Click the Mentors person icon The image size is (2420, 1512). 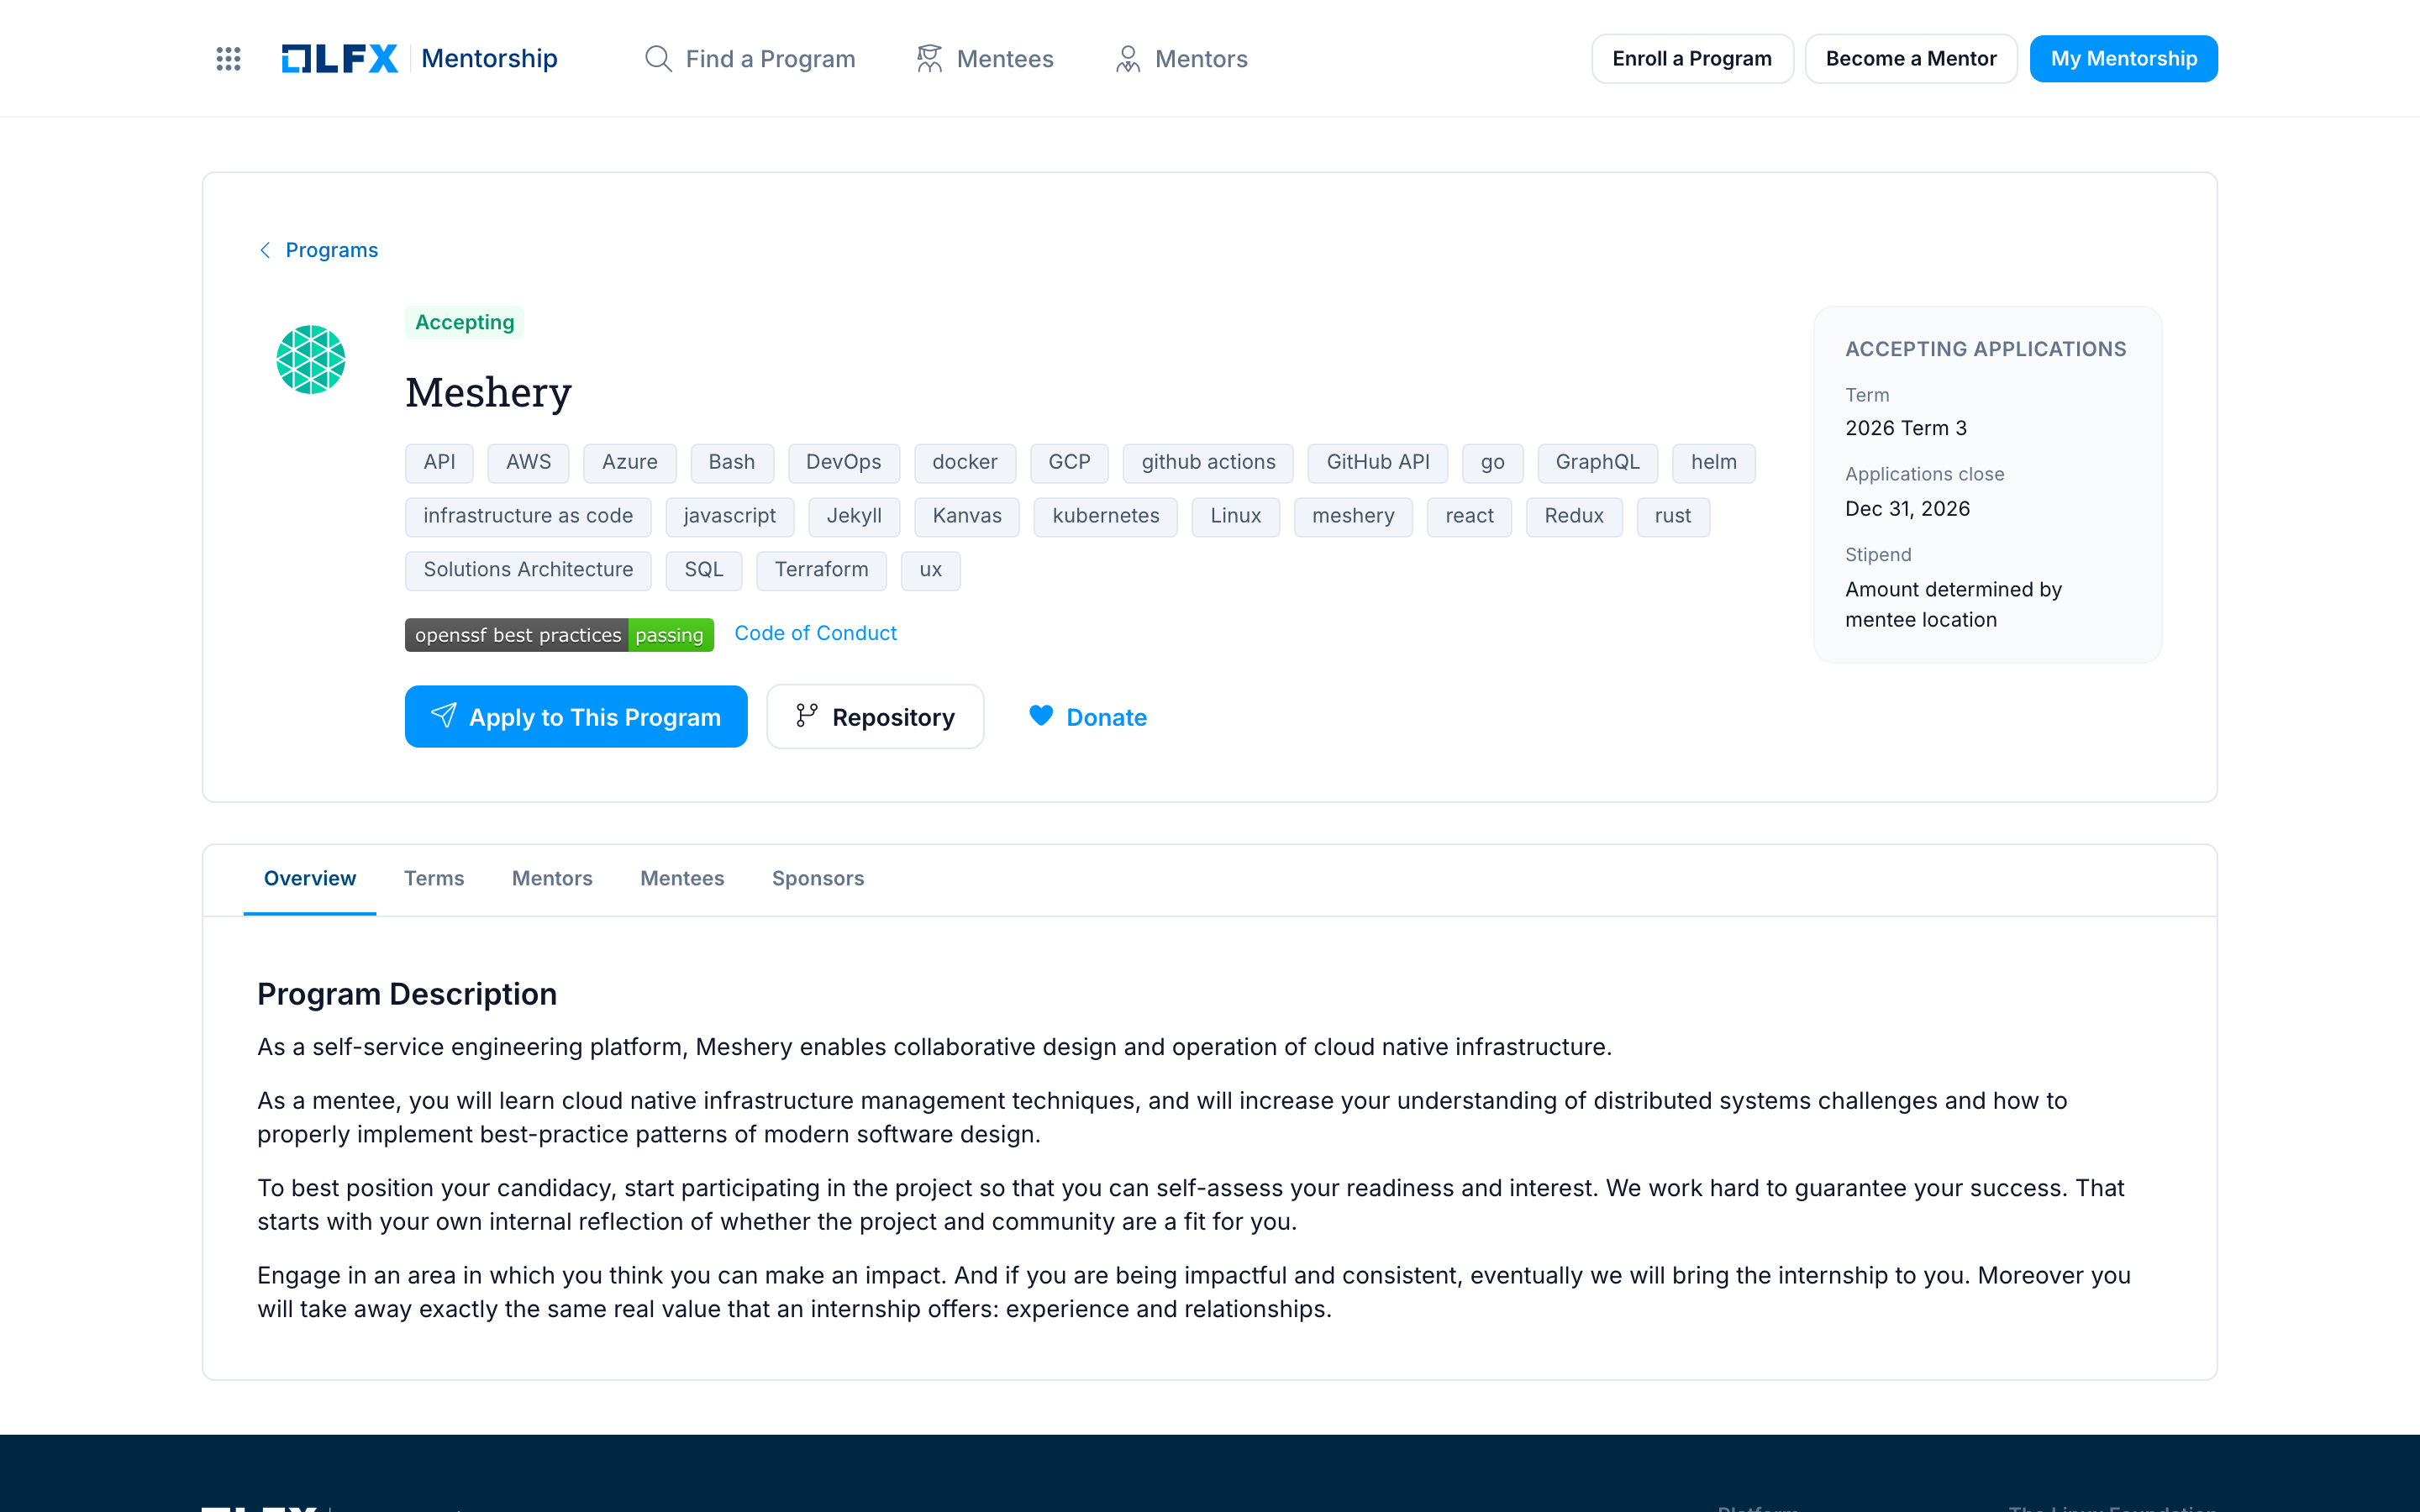[x=1128, y=59]
